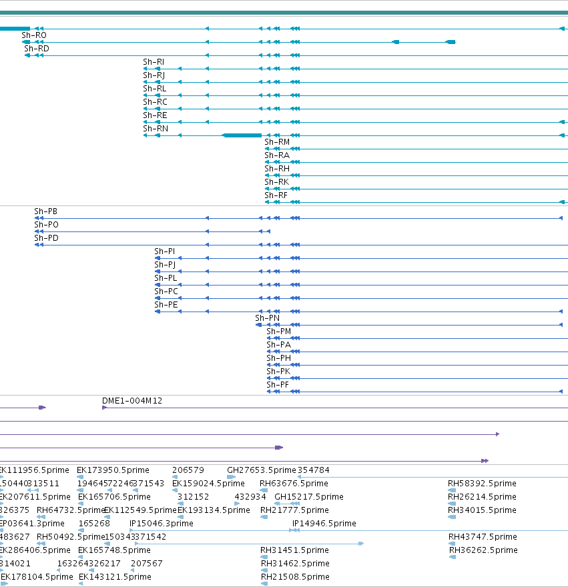This screenshot has height=587, width=568.
Task: Select EST label RH50492.5prime
Action: 71,537
